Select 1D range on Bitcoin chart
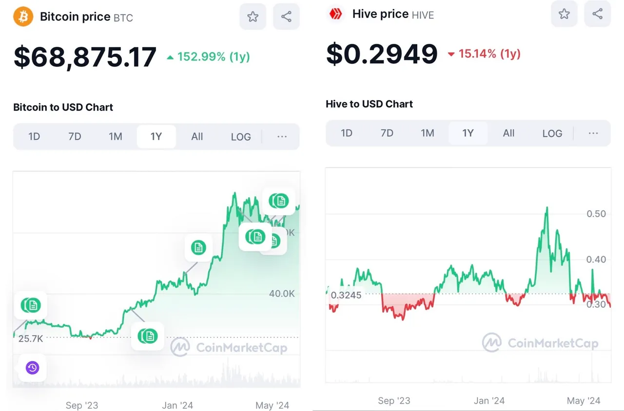Image resolution: width=624 pixels, height=411 pixels. coord(34,137)
